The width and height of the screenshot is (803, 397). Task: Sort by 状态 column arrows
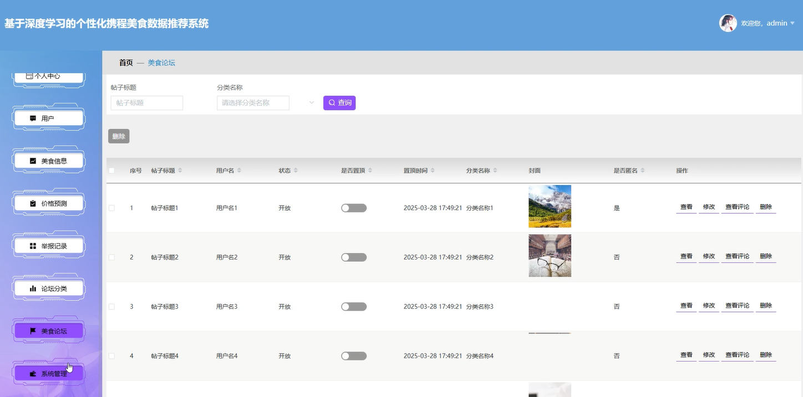(296, 171)
